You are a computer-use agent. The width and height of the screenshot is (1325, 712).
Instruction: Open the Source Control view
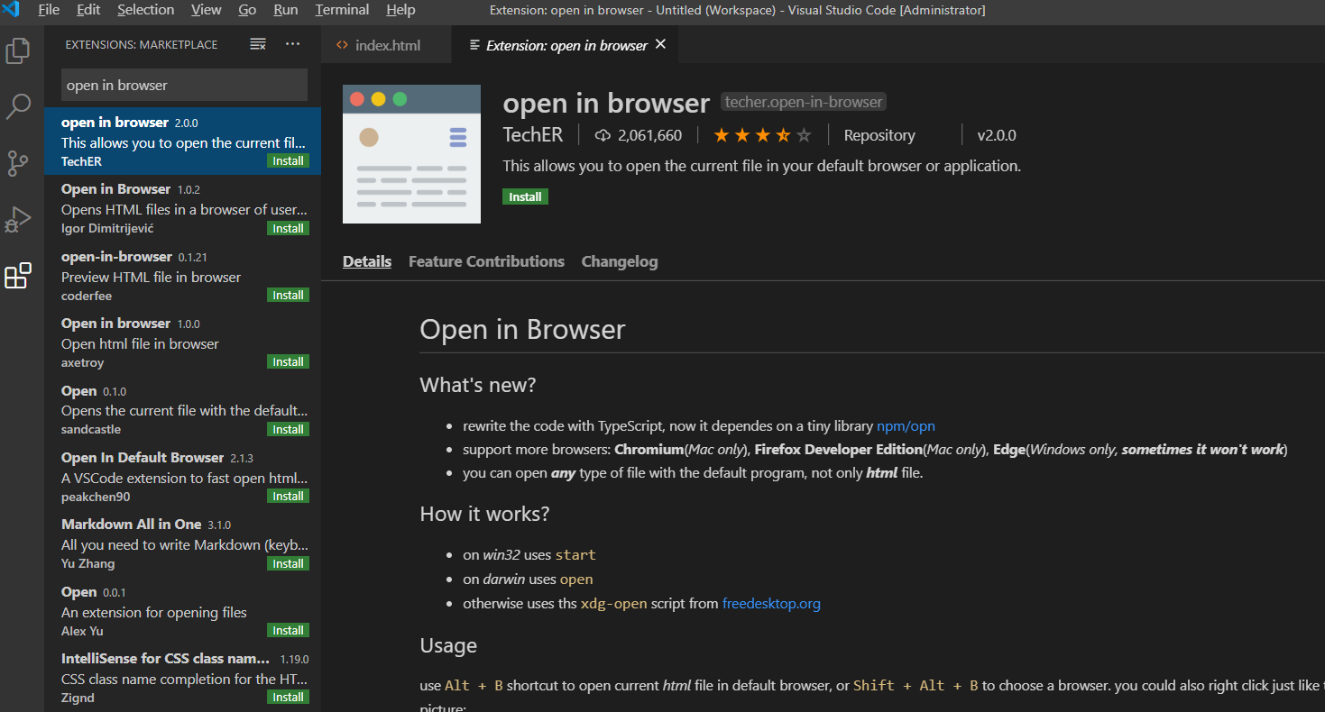tap(18, 163)
